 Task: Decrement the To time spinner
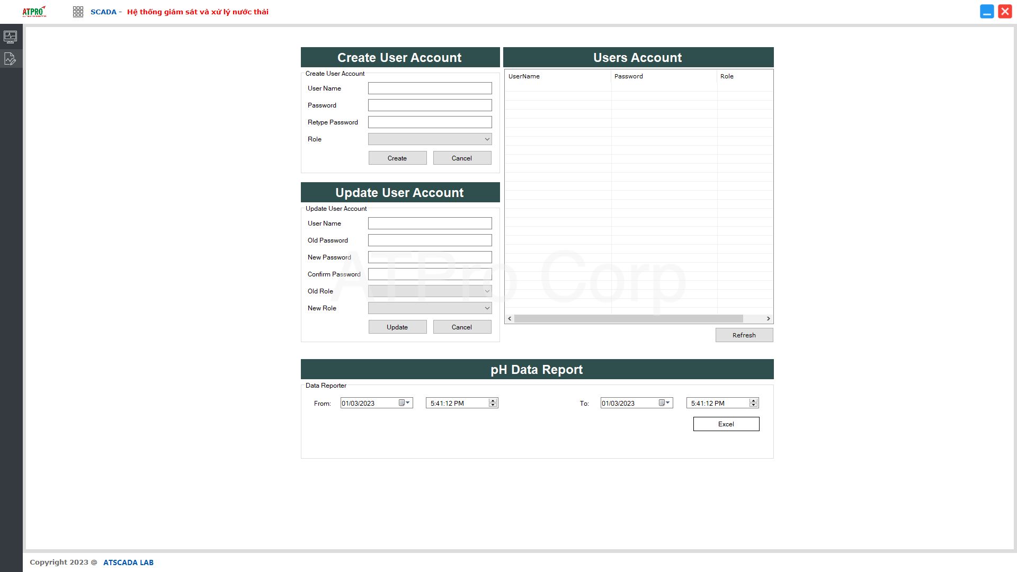(x=753, y=405)
